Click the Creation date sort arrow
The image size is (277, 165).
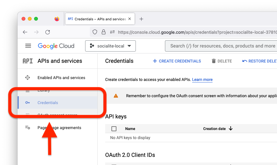click(x=231, y=128)
